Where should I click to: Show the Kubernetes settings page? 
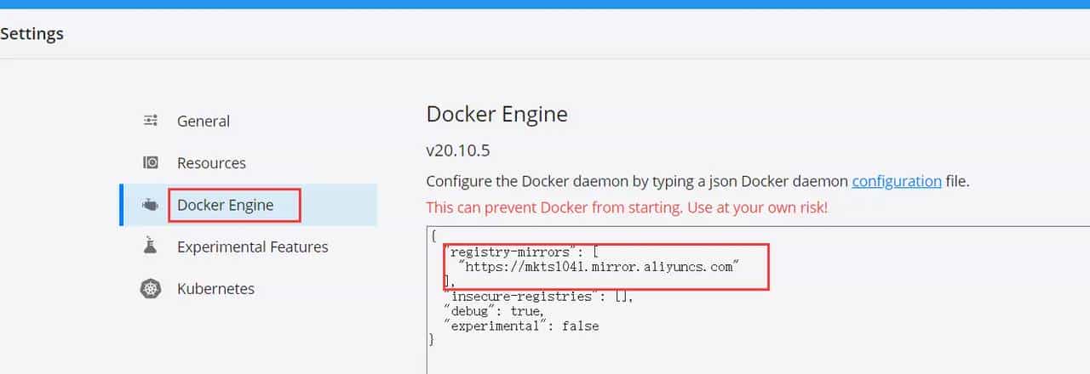tap(215, 289)
